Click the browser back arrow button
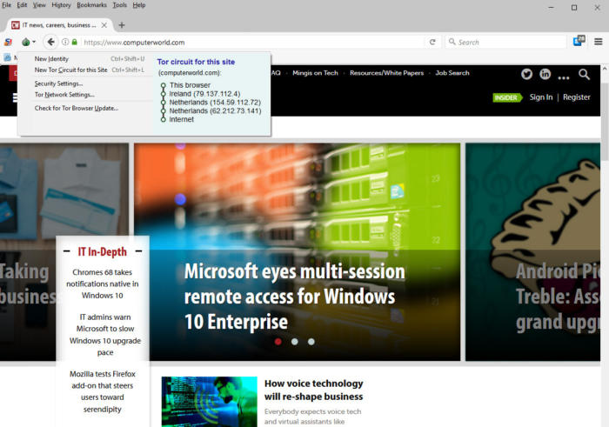Screen dimensions: 609x427 click(x=50, y=42)
